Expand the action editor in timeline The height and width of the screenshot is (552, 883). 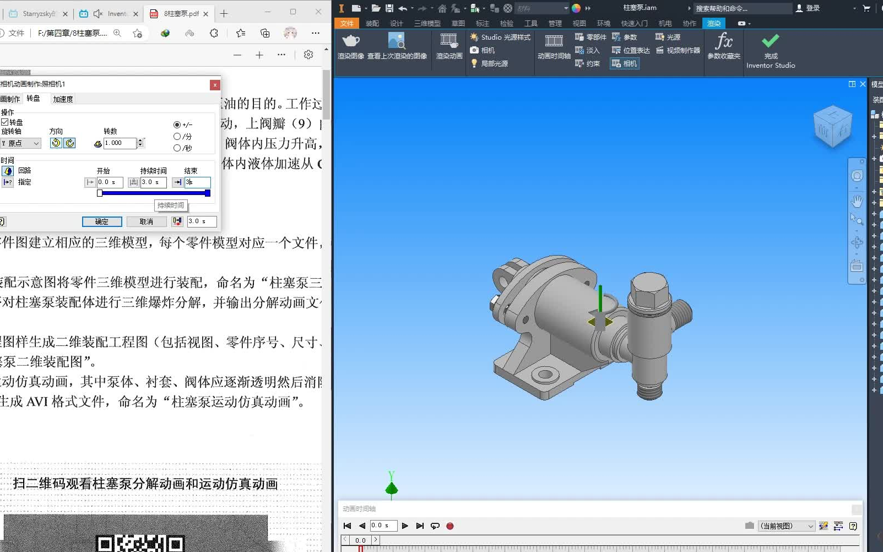[838, 526]
